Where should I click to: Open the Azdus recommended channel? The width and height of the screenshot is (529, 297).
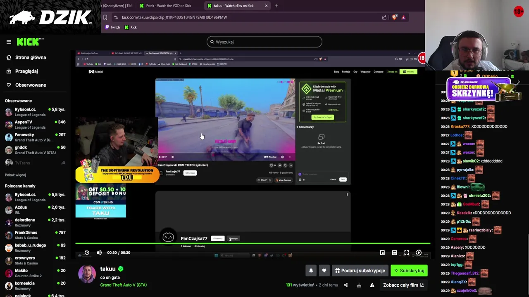[x=35, y=210]
